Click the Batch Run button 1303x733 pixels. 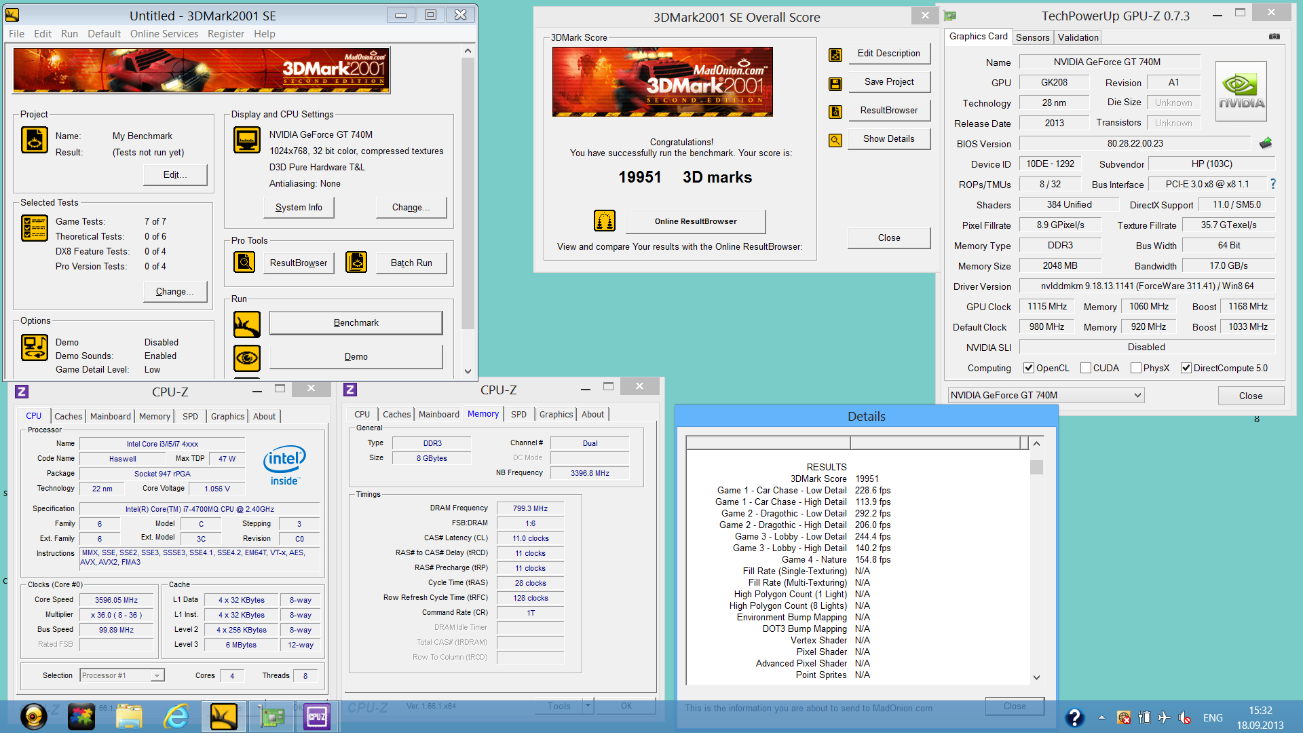coord(411,263)
